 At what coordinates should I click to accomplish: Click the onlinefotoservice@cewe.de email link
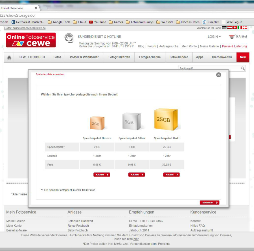(x=25, y=28)
